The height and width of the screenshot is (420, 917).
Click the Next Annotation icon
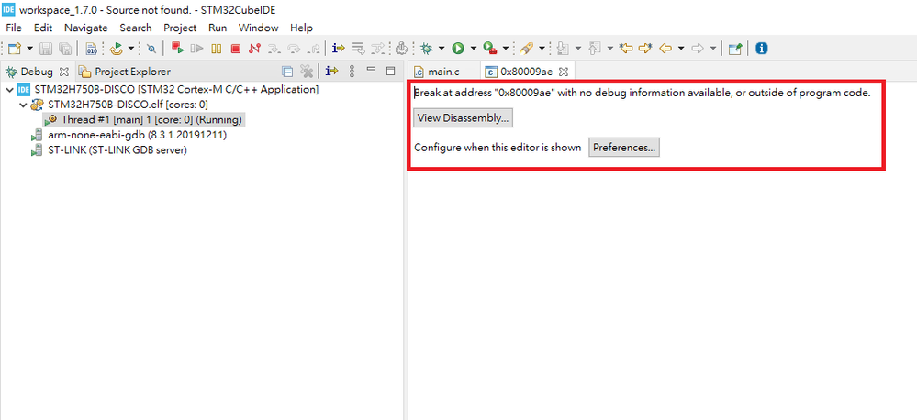click(x=562, y=49)
